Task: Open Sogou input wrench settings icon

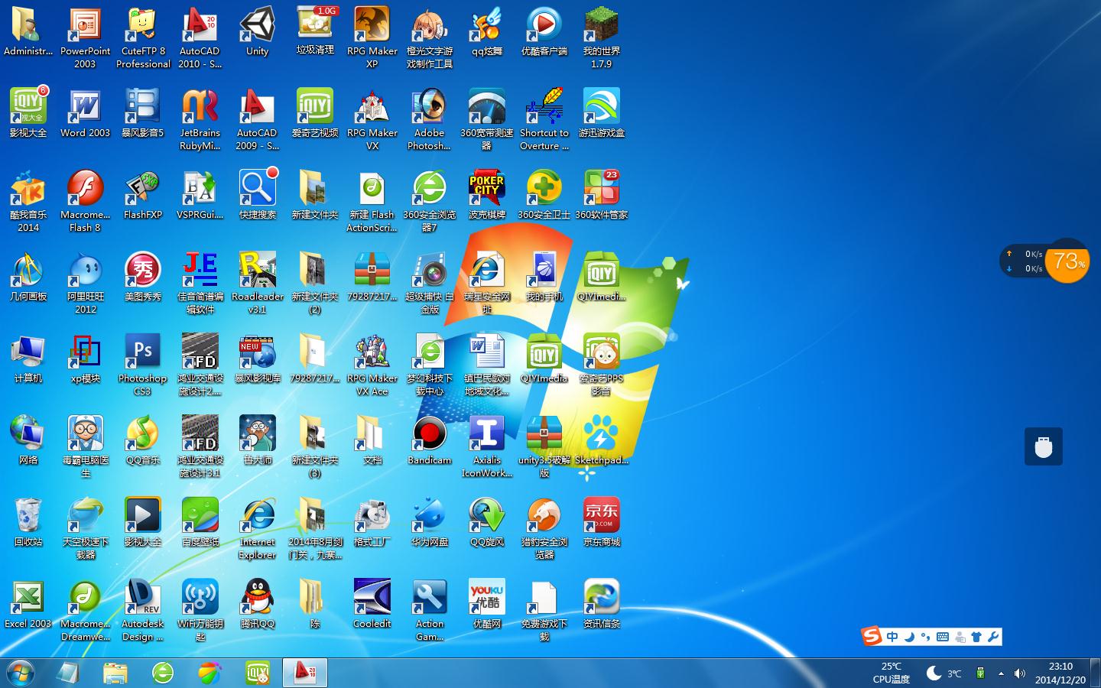Action: click(993, 637)
